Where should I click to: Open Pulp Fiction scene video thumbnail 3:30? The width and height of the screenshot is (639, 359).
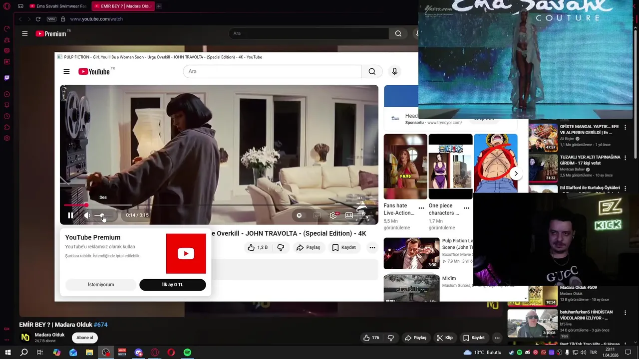411,253
